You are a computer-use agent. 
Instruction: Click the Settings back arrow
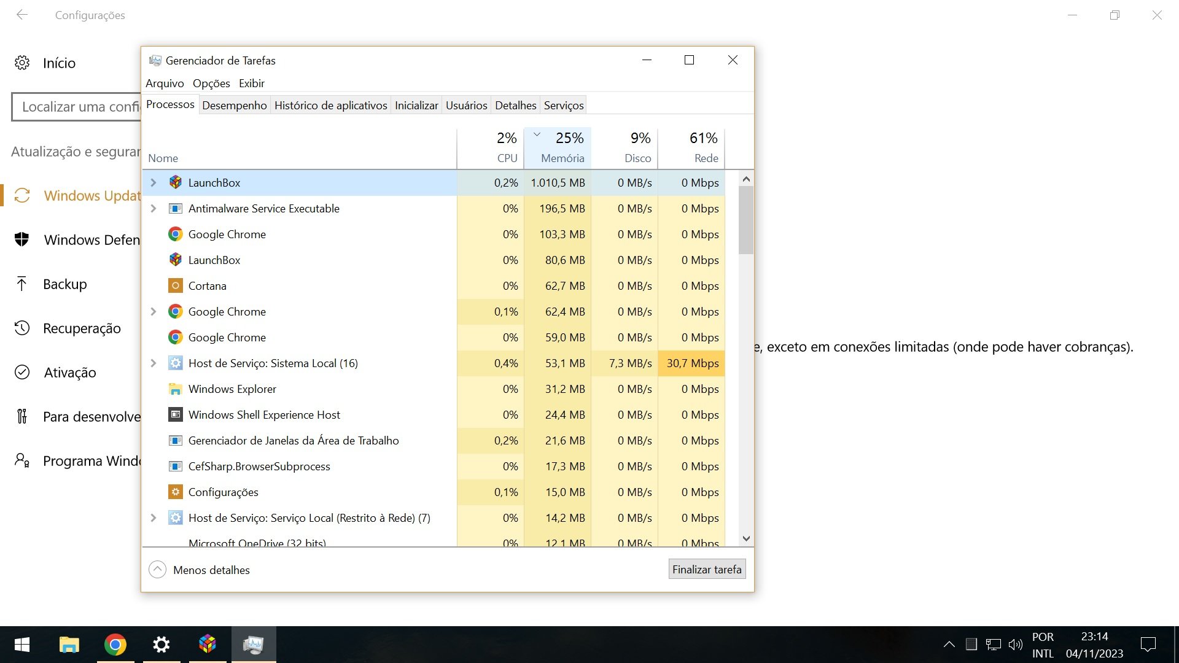[22, 15]
